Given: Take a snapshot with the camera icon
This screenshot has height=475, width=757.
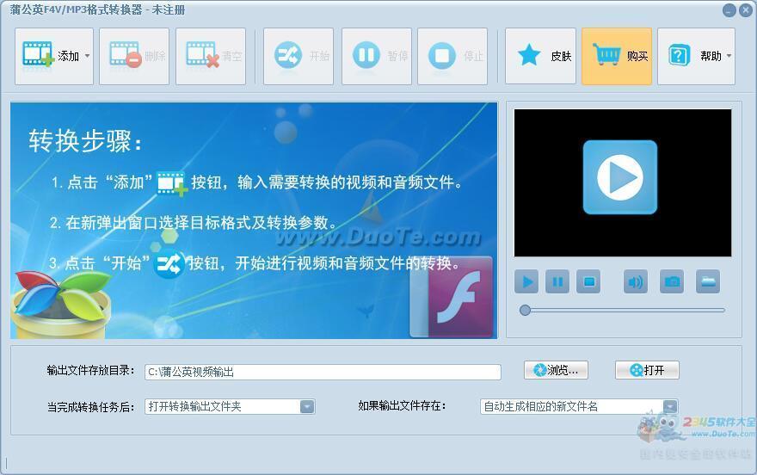Looking at the screenshot, I should pos(672,281).
